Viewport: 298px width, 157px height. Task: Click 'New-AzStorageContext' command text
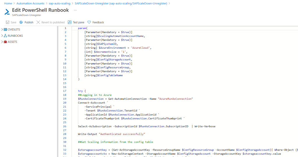point(127,154)
